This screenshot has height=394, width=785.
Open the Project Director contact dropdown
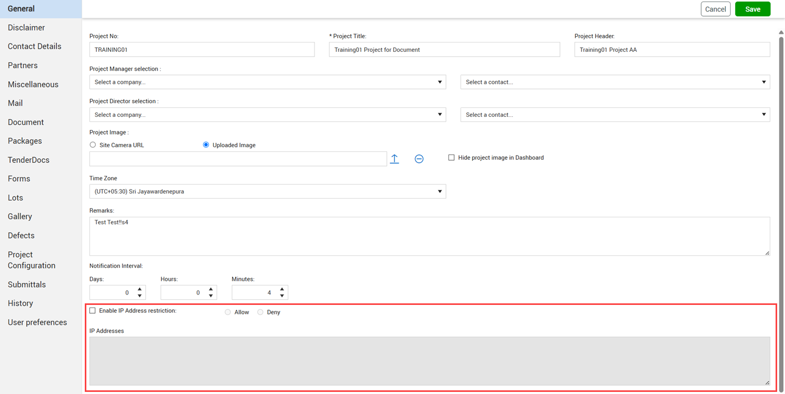tap(615, 115)
